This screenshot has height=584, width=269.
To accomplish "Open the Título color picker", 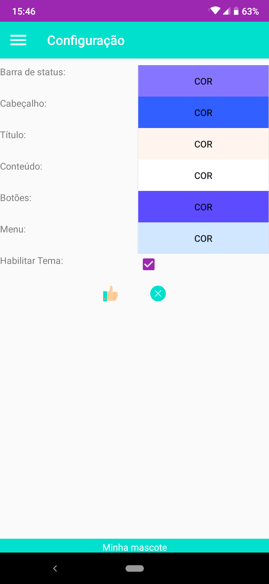I will click(x=203, y=144).
